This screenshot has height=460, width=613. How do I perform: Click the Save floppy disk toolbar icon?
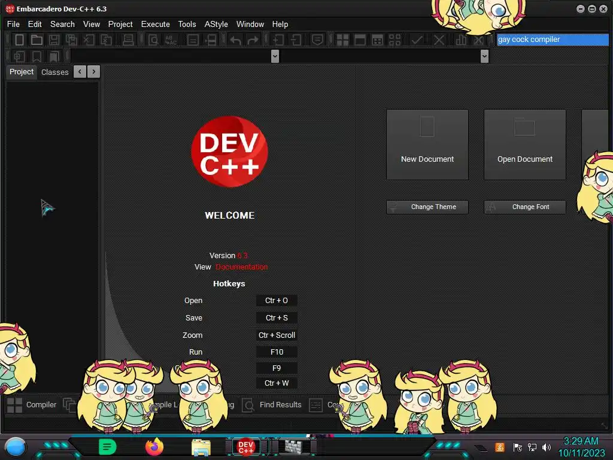(54, 40)
